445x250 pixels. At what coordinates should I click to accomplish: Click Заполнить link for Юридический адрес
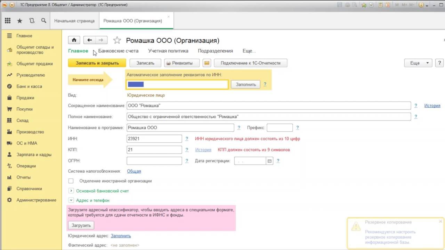[121, 236]
